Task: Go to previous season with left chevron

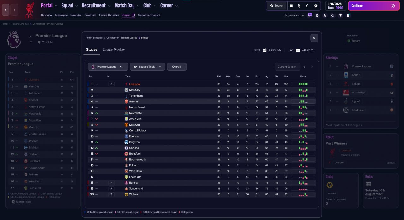Action: tap(304, 67)
